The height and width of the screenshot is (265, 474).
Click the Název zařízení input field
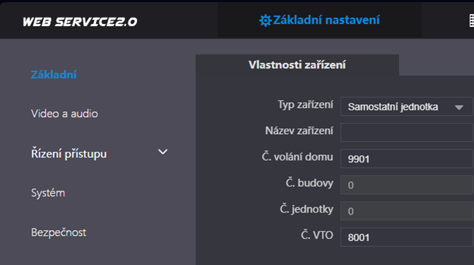point(407,132)
